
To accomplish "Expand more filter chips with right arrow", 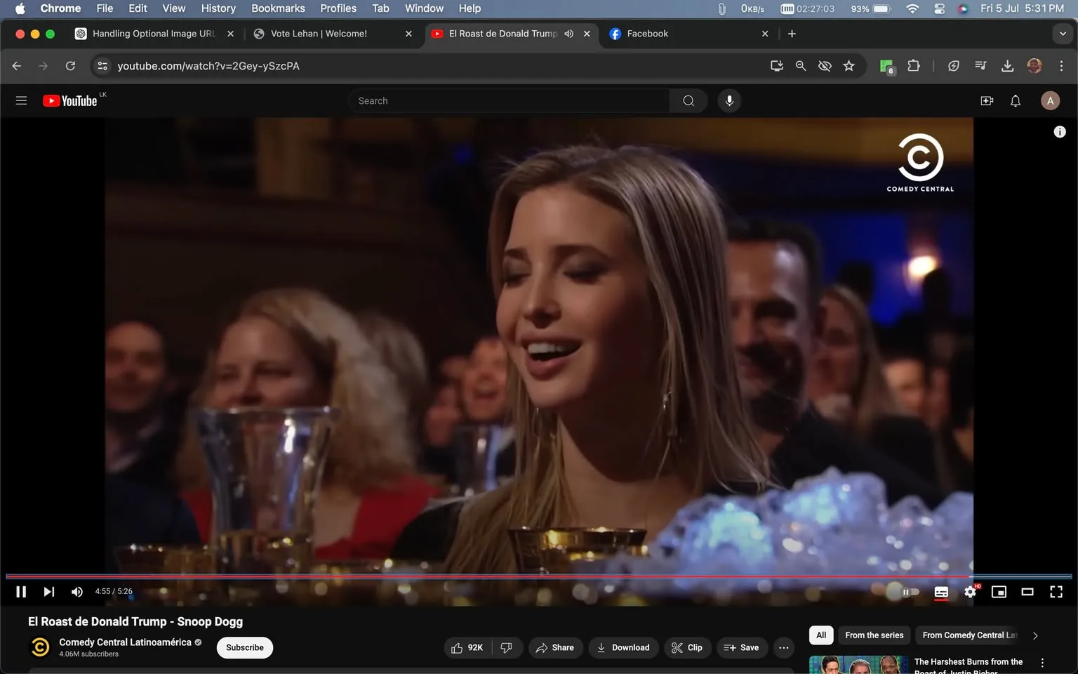I will pyautogui.click(x=1035, y=635).
